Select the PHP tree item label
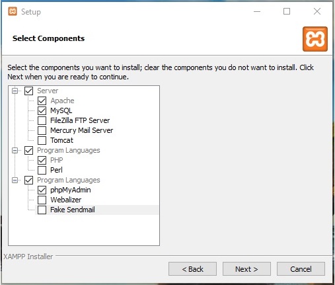This screenshot has width=335, height=285. coord(57,160)
